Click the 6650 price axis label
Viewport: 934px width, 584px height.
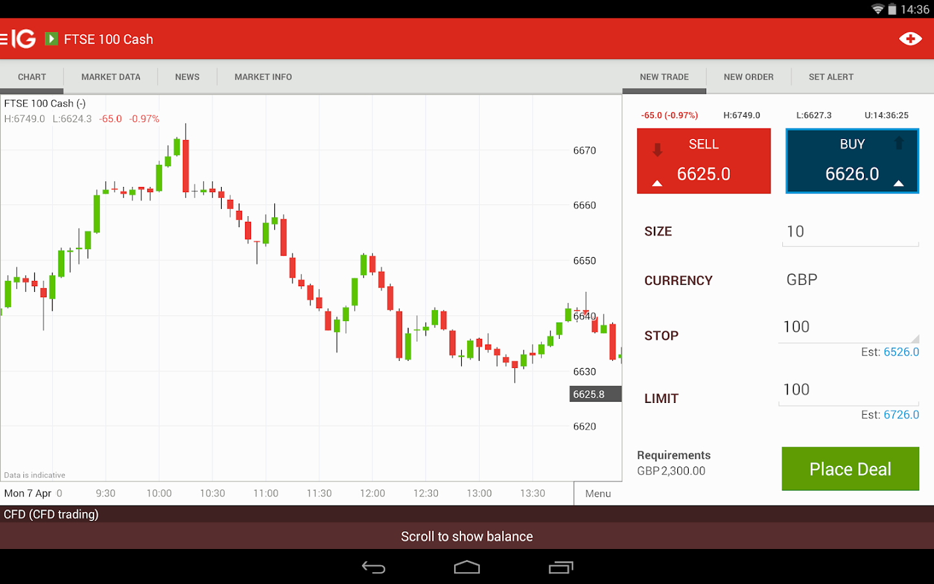(584, 261)
